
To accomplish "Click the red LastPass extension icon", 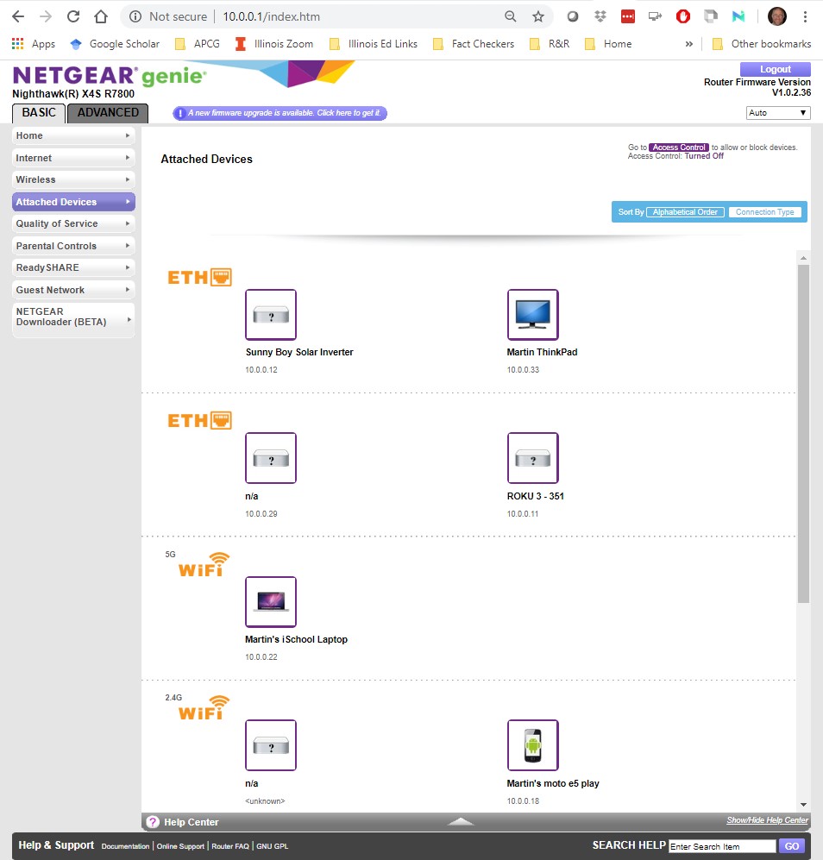I will (x=628, y=16).
